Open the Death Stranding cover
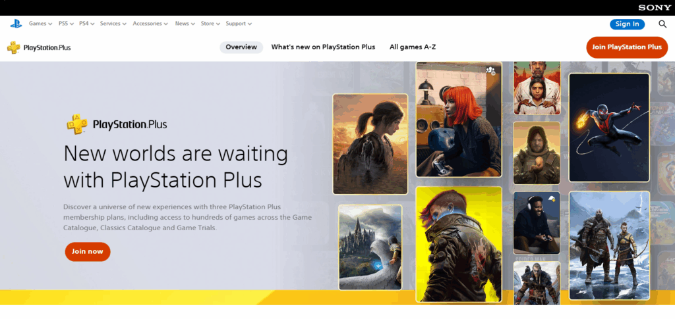Image resolution: width=675 pixels, height=319 pixels. tap(537, 153)
